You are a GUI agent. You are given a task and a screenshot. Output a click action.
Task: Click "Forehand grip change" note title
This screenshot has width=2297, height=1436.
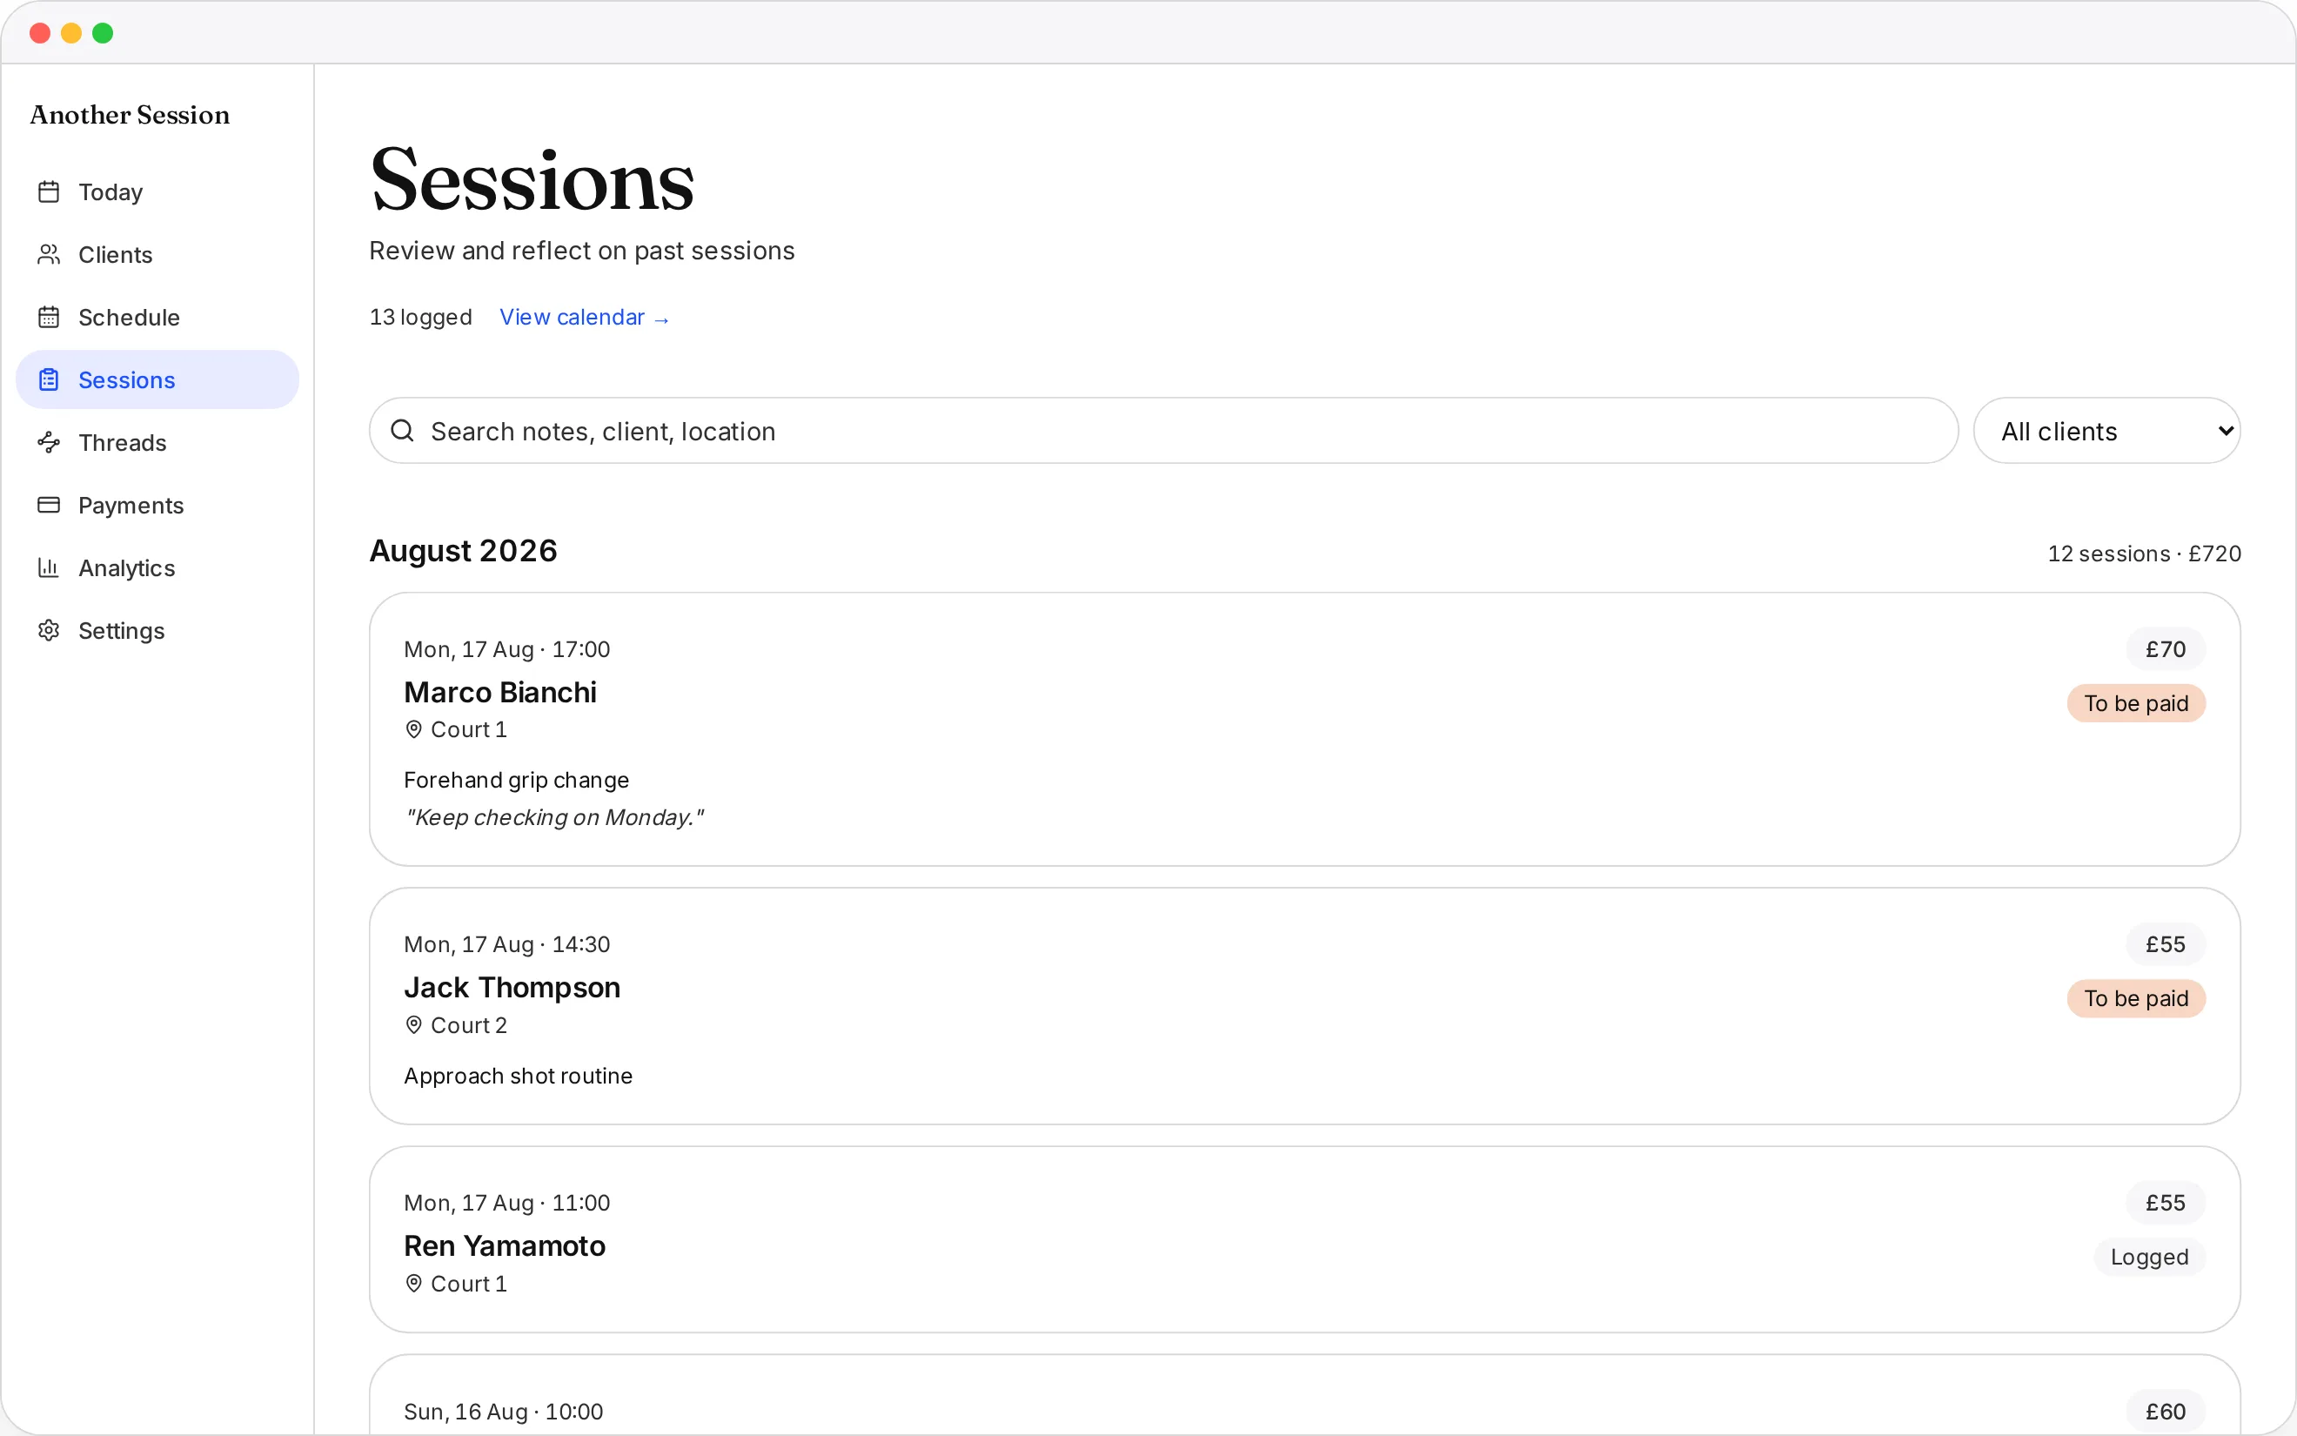(x=516, y=781)
